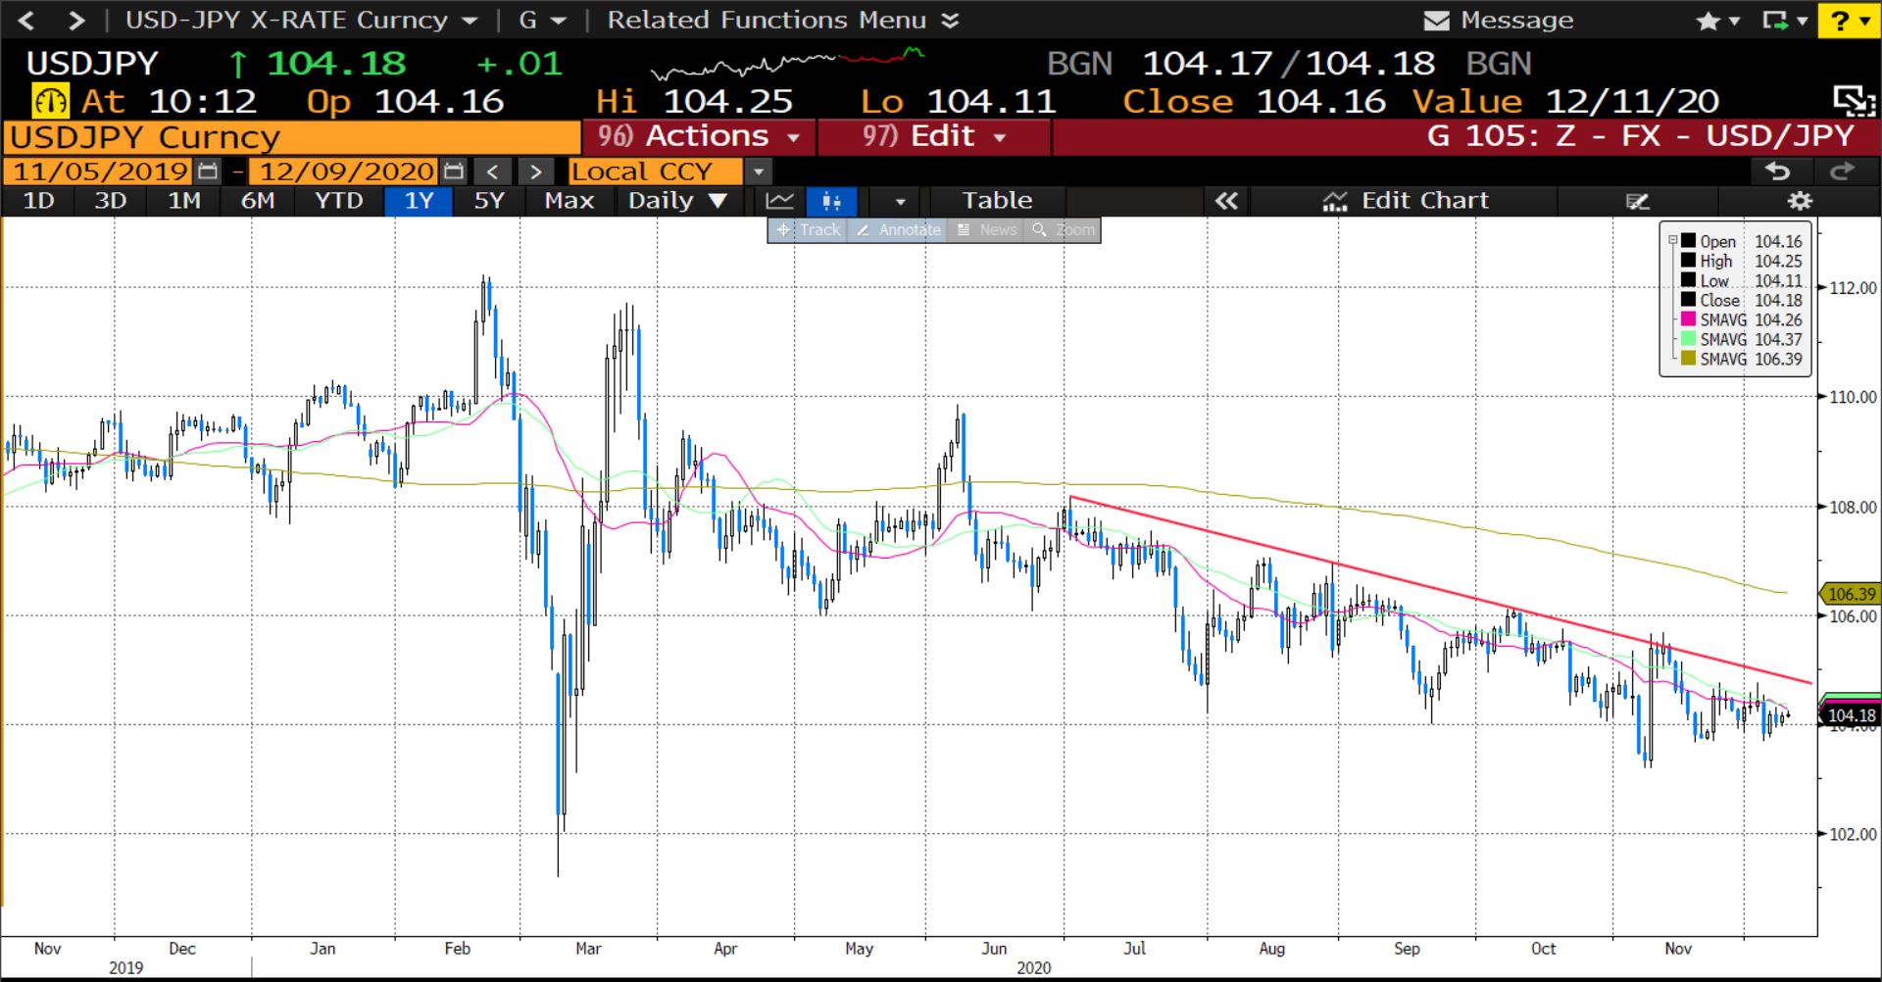Click the undo arrow icon
This screenshot has width=1882, height=982.
click(1777, 172)
